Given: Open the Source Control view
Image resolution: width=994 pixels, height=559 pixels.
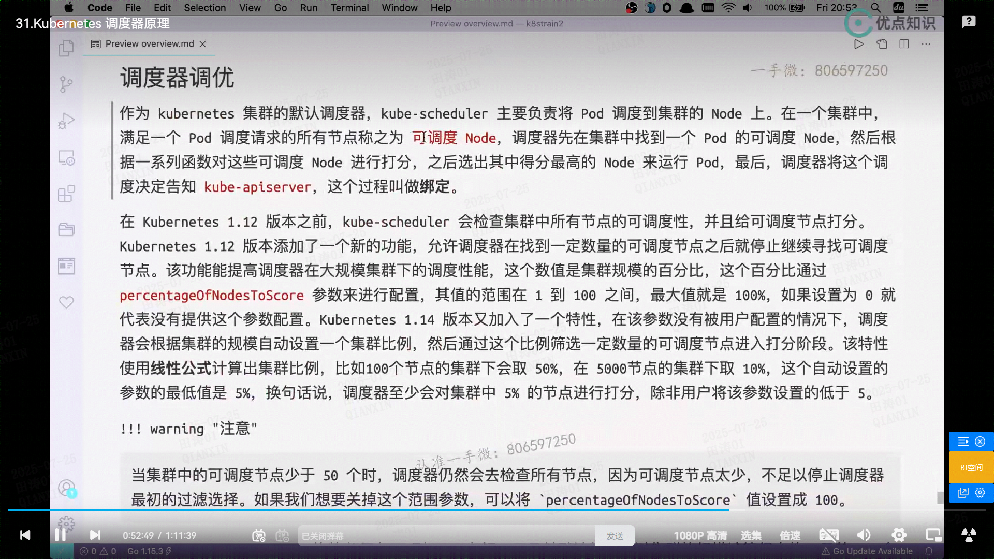Looking at the screenshot, I should (66, 84).
